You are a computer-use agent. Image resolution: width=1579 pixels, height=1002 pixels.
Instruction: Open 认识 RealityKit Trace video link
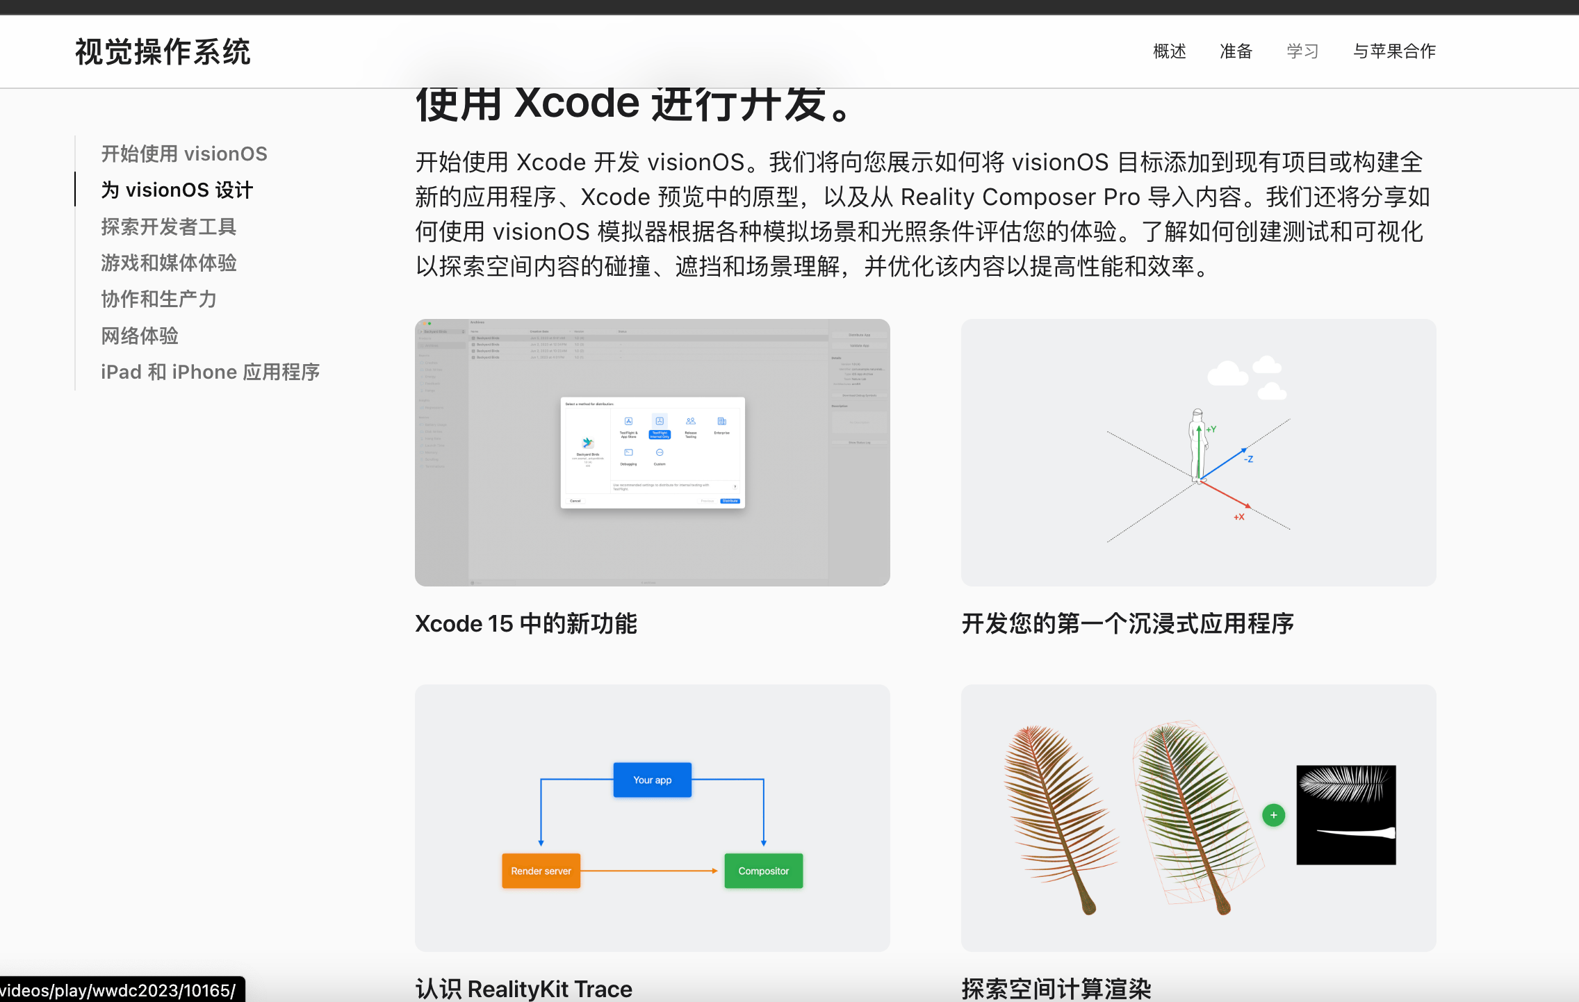(524, 988)
